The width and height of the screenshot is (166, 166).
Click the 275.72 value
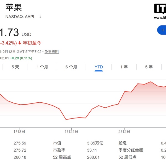20,150
